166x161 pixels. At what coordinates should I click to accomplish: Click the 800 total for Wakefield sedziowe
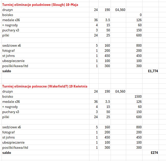(x=138, y=127)
